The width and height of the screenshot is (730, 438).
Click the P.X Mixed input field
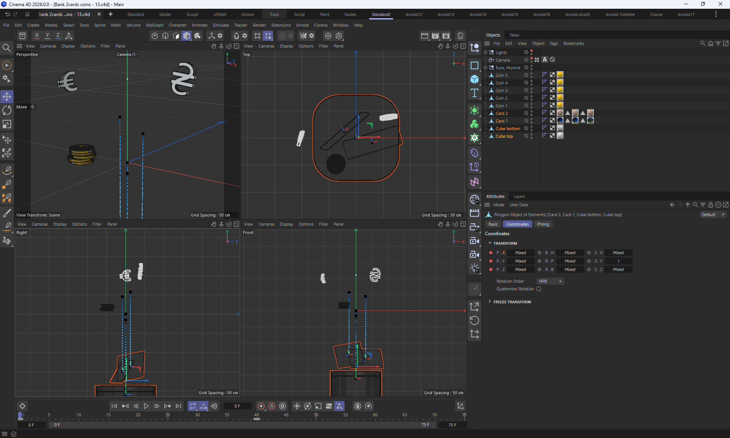point(521,253)
